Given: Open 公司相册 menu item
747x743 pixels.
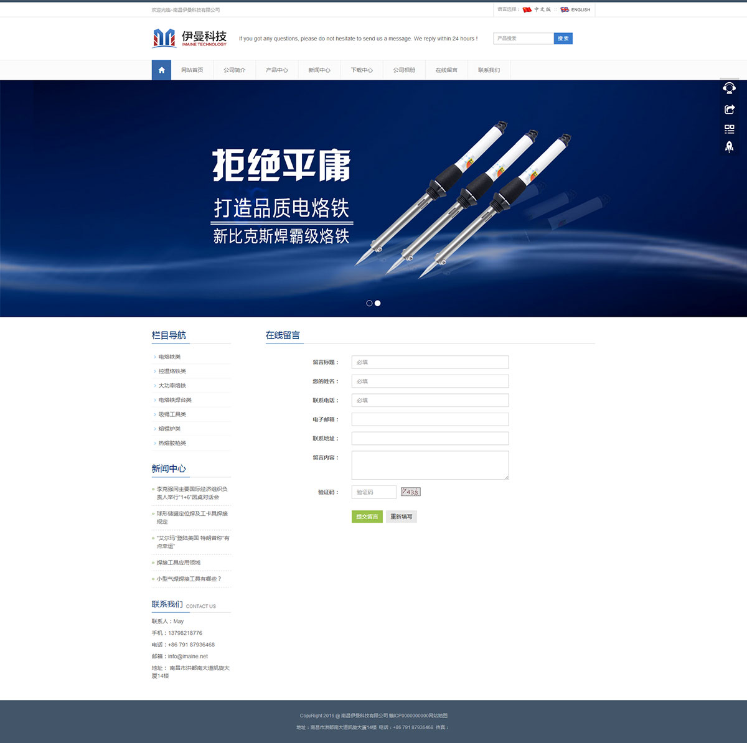Looking at the screenshot, I should [404, 70].
